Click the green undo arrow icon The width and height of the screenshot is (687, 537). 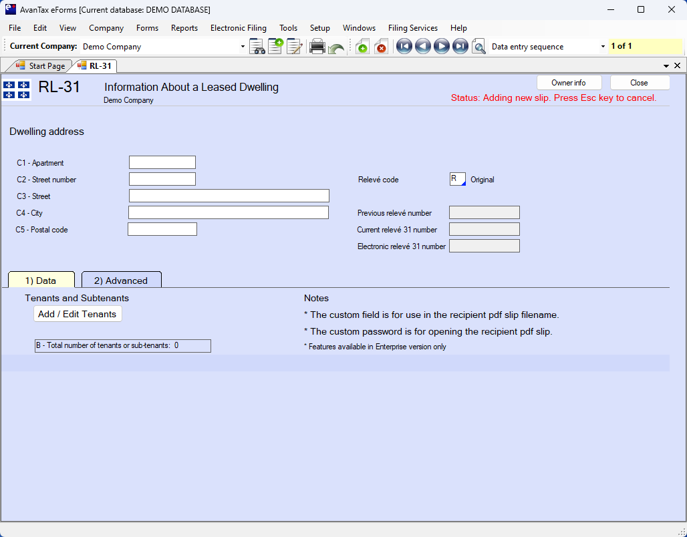point(336,48)
